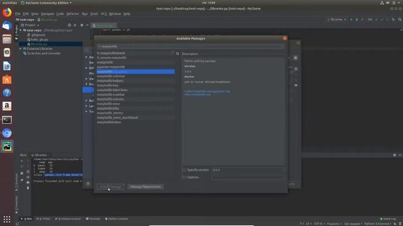Select the matplotlib-venn package
403x226 pixels.
136,104
